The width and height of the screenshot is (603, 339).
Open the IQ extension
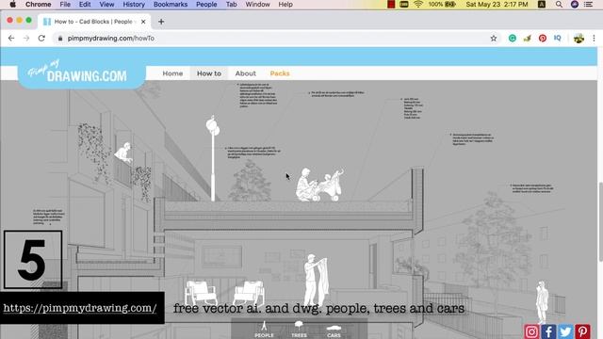coord(557,38)
